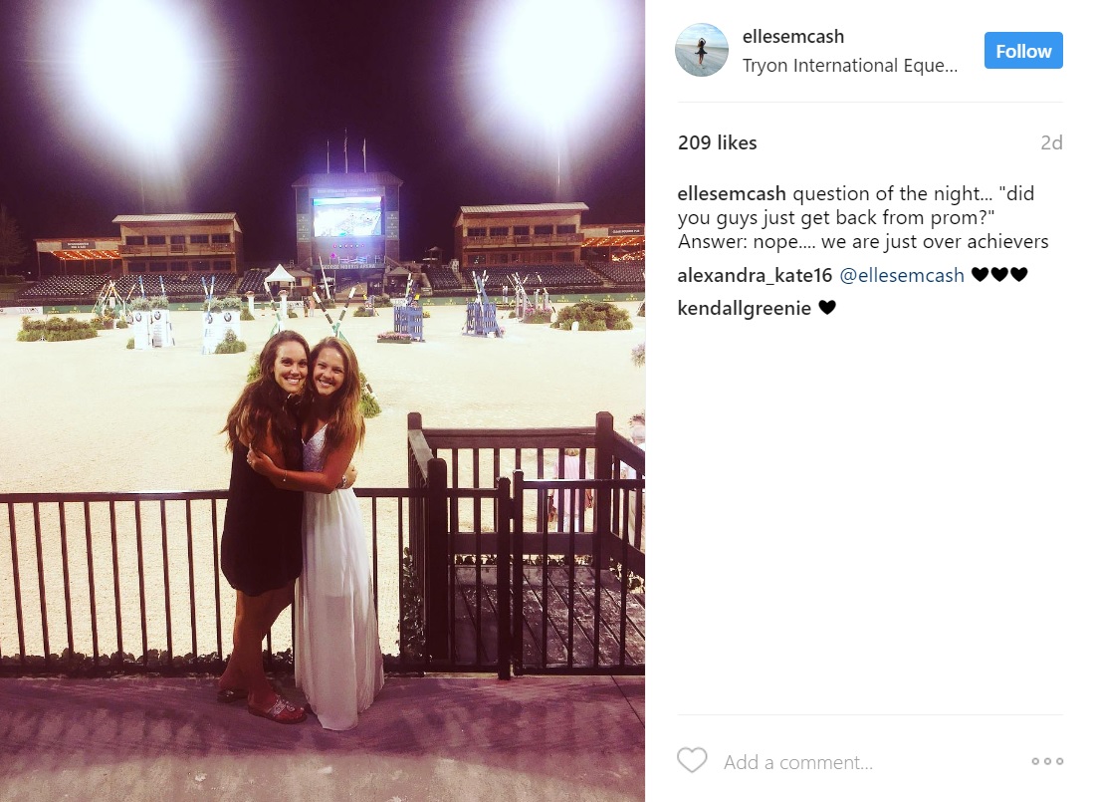Viewport: 1094px width, 802px height.
Task: Click the three hearts in alexandra_kate16 comment
Action: pos(999,275)
